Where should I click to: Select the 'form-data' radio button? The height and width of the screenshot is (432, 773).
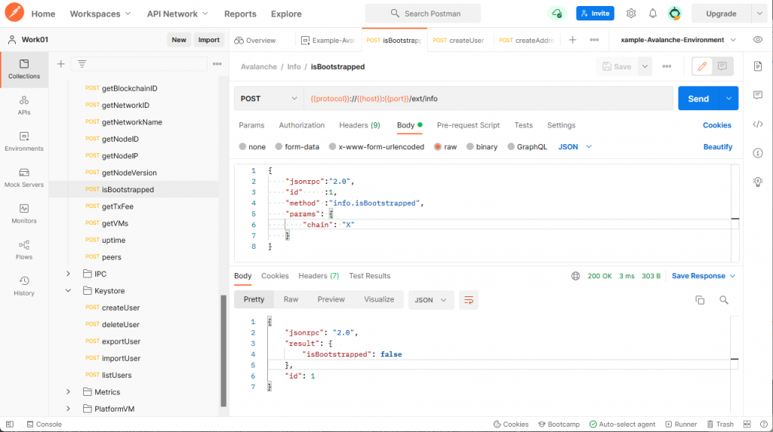click(x=279, y=147)
